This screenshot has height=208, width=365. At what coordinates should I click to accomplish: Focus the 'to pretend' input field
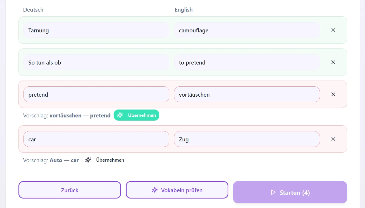[x=247, y=62]
